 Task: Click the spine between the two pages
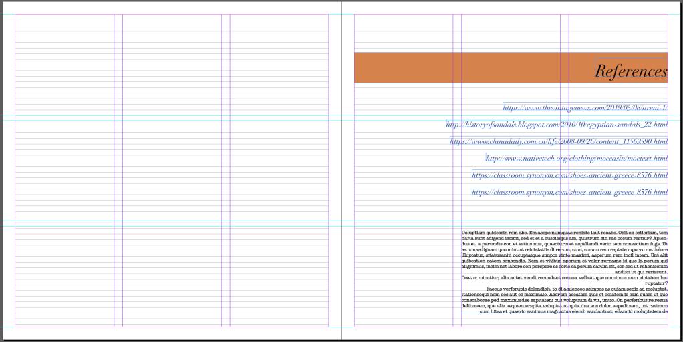pyautogui.click(x=341, y=173)
